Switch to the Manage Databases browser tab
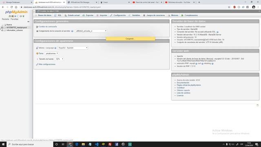 point(17,2)
